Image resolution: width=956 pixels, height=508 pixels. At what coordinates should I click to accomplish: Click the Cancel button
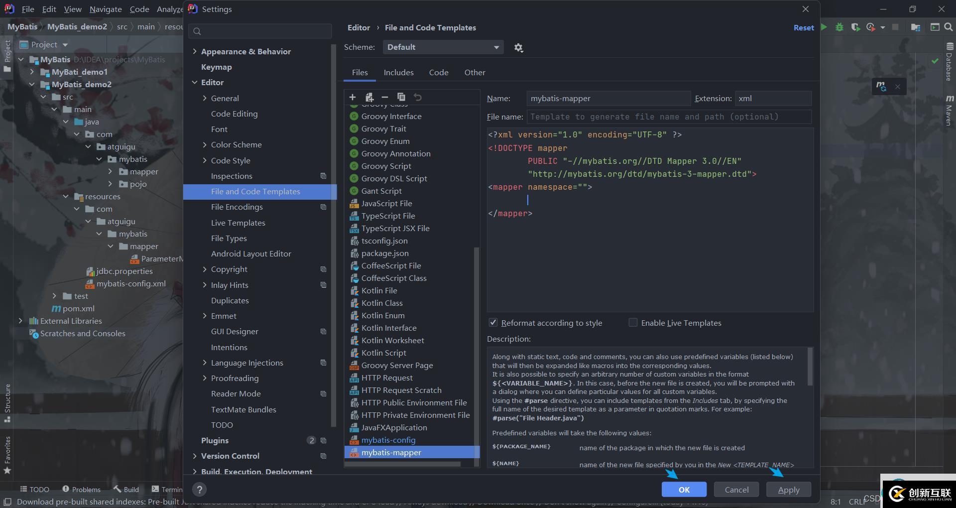(x=736, y=490)
